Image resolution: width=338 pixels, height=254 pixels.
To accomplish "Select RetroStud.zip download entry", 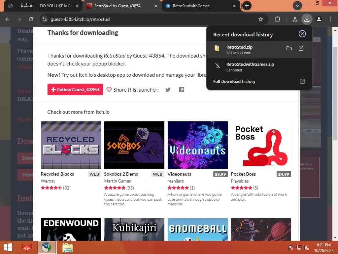I will [259, 50].
